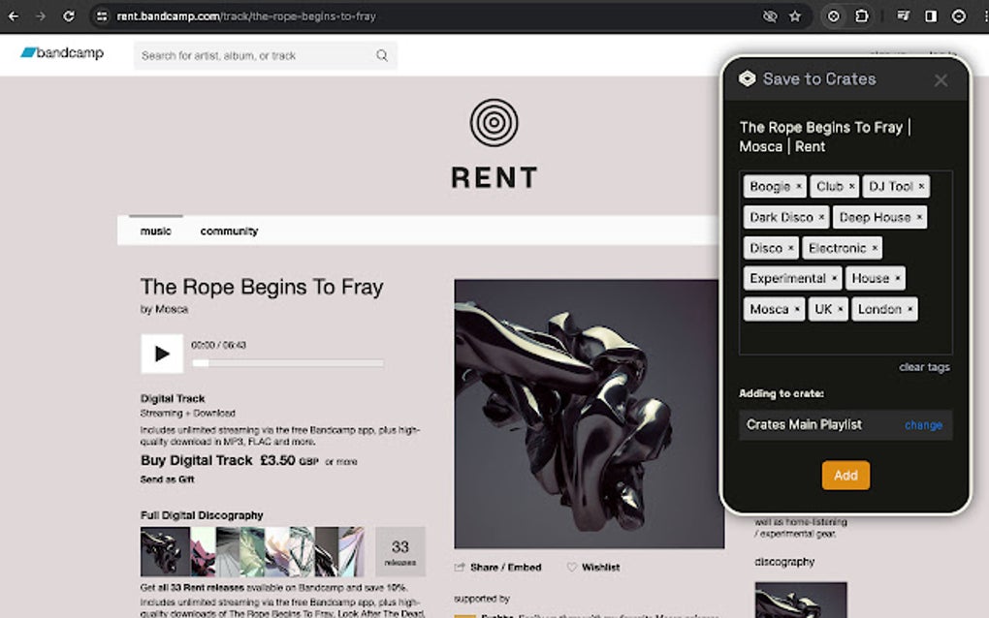Click the search magnifying glass icon

[381, 55]
